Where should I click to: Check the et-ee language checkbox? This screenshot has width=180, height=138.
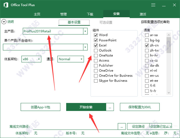147,81
